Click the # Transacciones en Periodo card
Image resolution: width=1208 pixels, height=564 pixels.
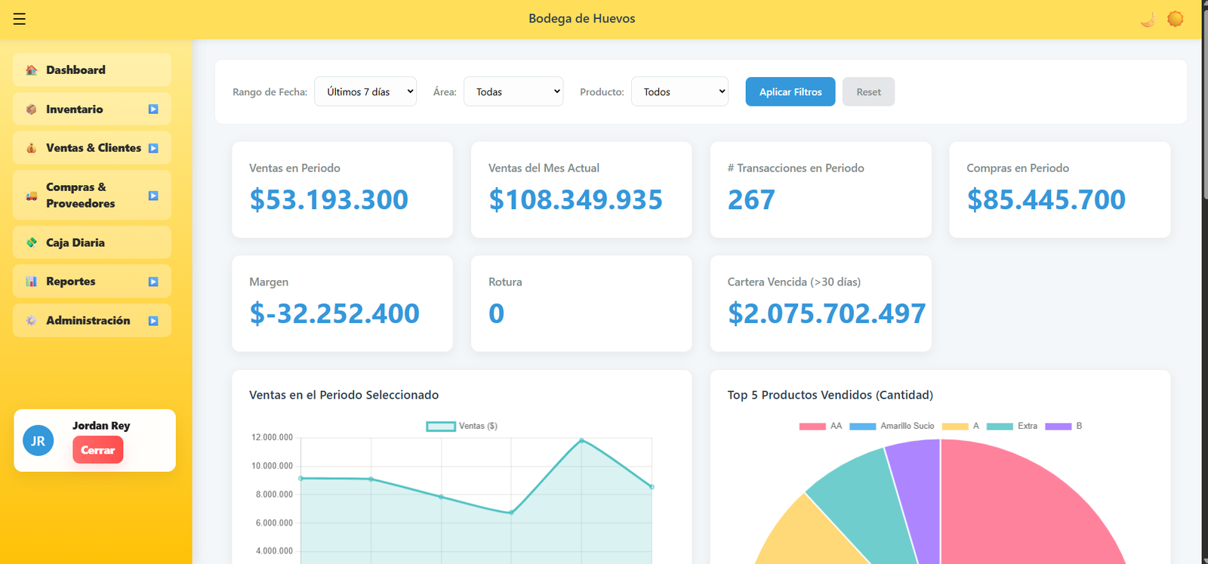pos(821,190)
